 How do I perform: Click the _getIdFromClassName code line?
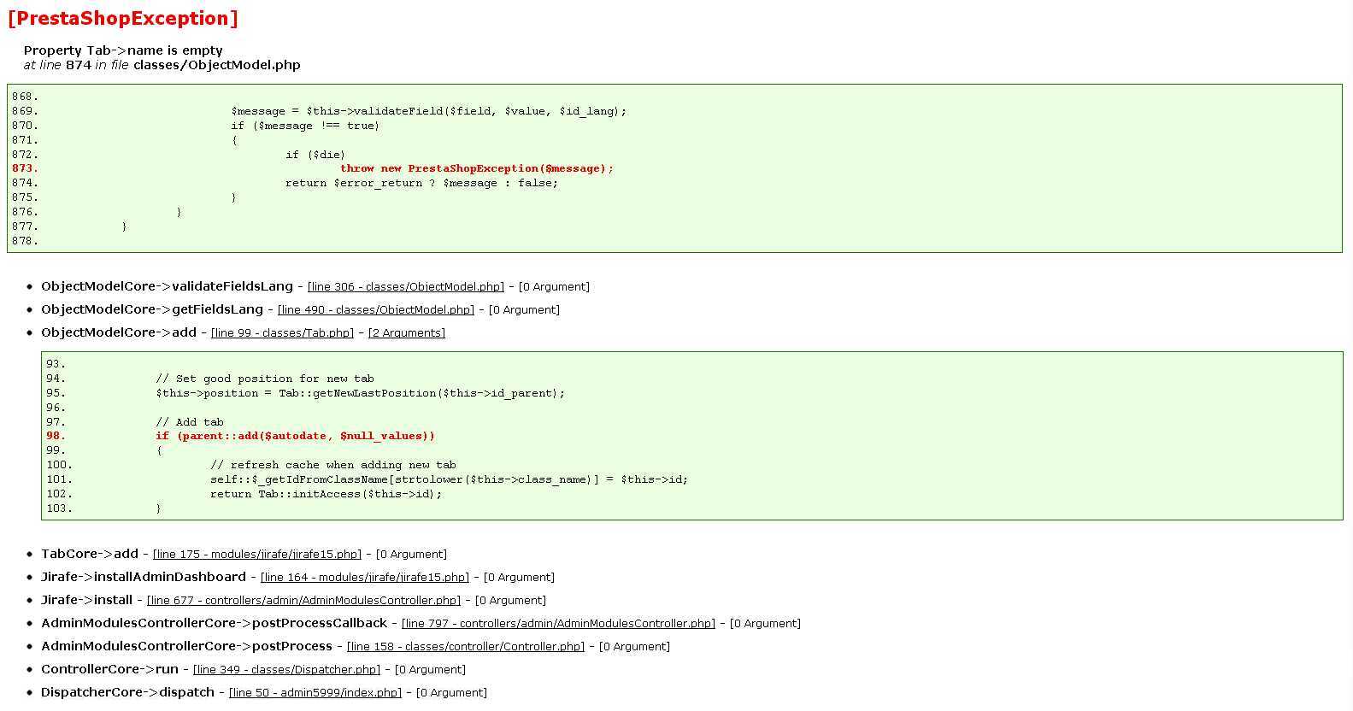tap(449, 479)
